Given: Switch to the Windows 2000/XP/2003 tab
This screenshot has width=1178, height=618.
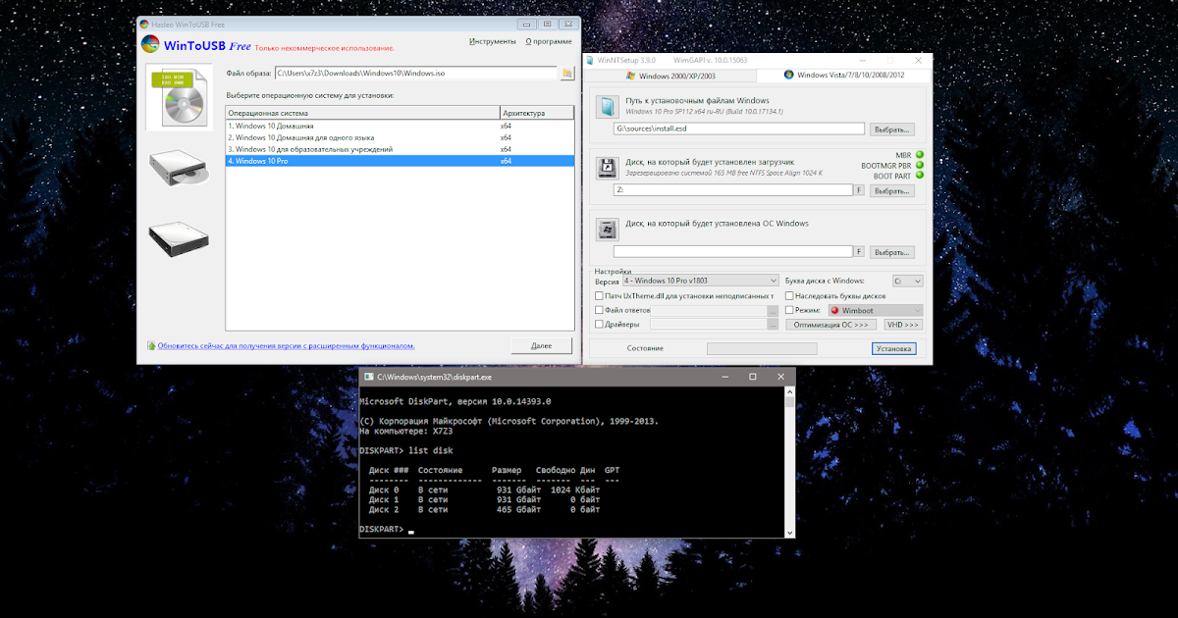Looking at the screenshot, I should click(x=670, y=75).
